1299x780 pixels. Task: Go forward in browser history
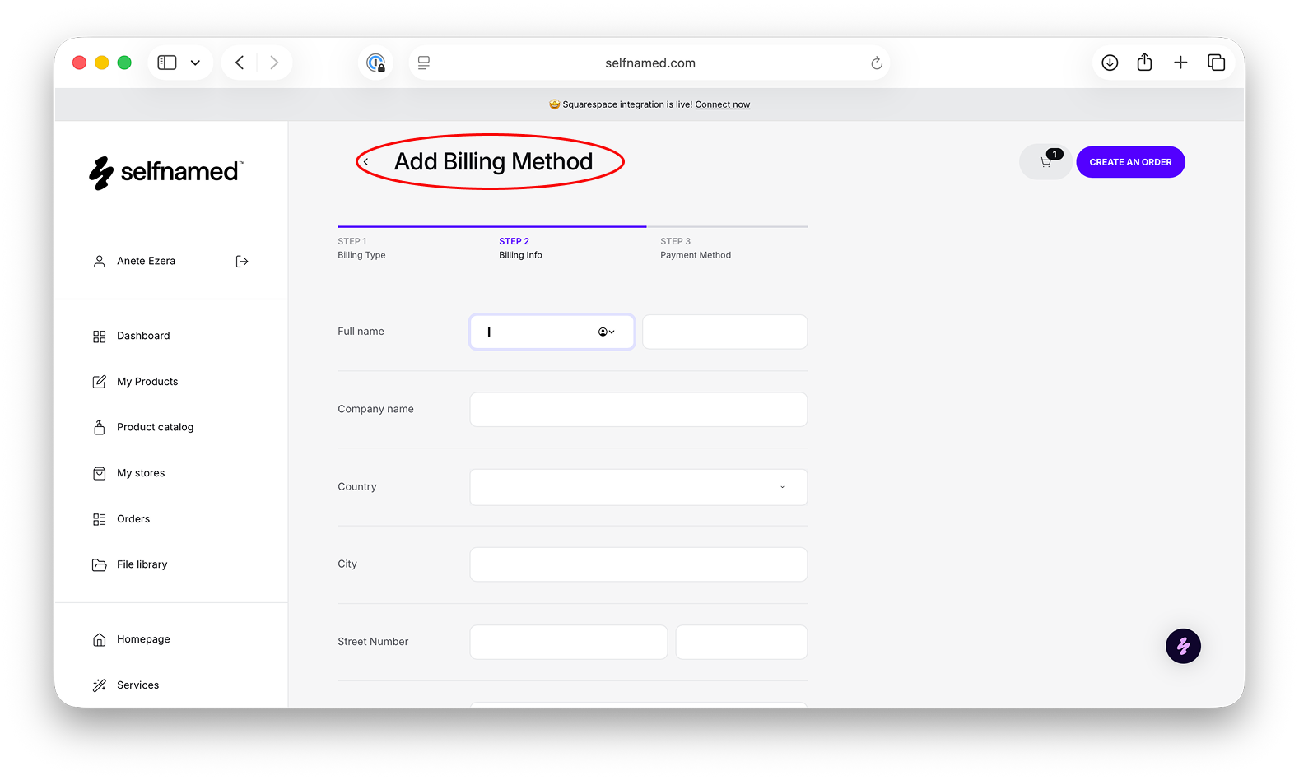point(274,63)
